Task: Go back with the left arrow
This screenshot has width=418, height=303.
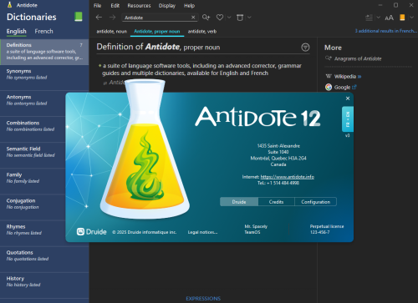Action: 99,18
